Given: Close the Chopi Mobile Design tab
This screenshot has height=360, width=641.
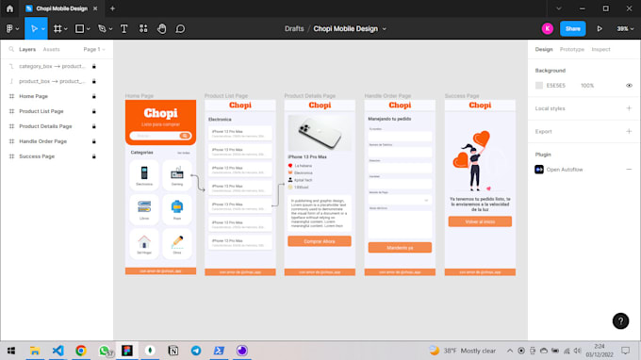Looking at the screenshot, I should (95, 8).
